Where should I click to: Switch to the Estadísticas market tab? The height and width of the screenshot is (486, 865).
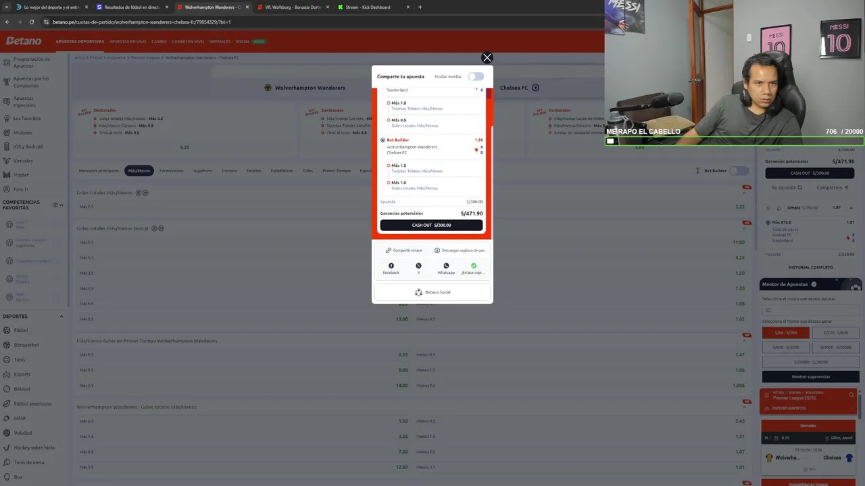(x=282, y=171)
